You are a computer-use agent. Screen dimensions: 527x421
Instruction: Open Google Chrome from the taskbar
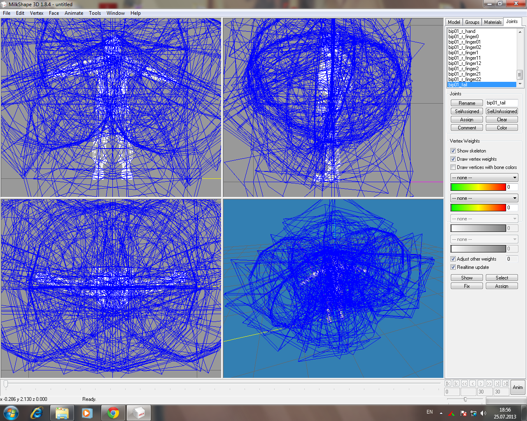(x=113, y=413)
